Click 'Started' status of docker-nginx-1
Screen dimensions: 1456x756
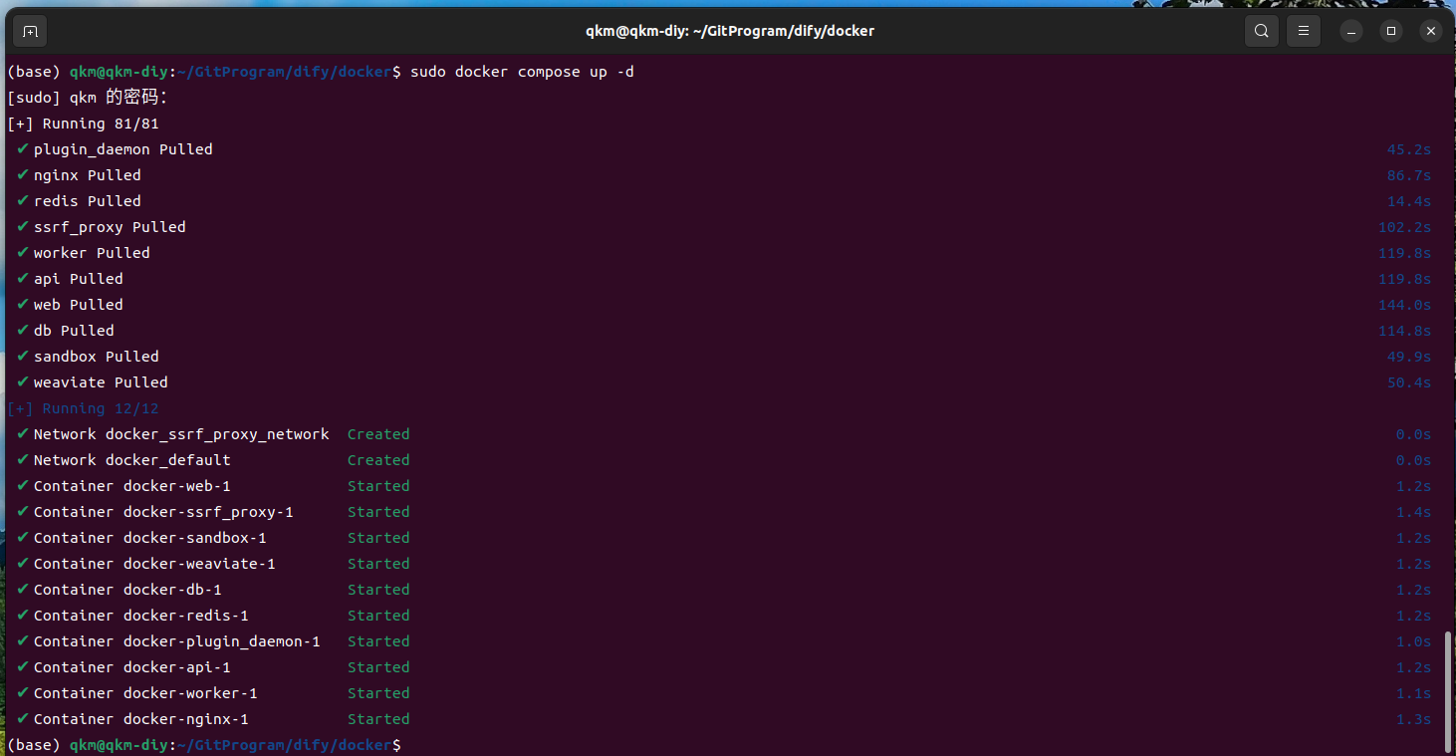(x=378, y=719)
